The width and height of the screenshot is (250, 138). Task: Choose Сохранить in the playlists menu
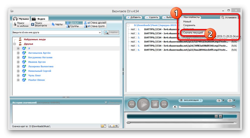tap(189, 25)
